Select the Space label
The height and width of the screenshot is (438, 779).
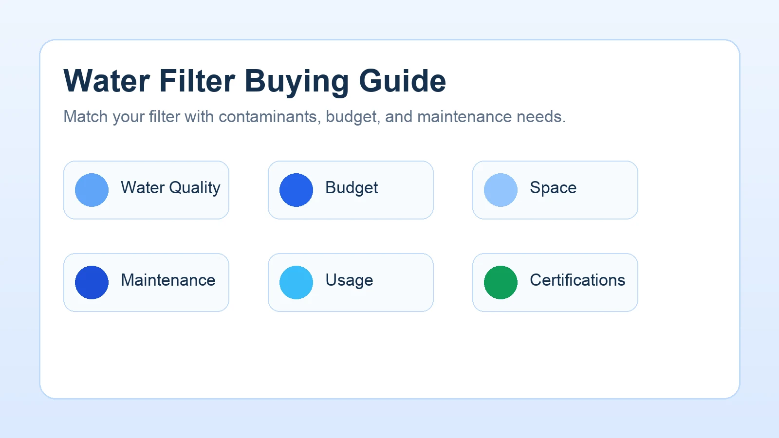(553, 188)
